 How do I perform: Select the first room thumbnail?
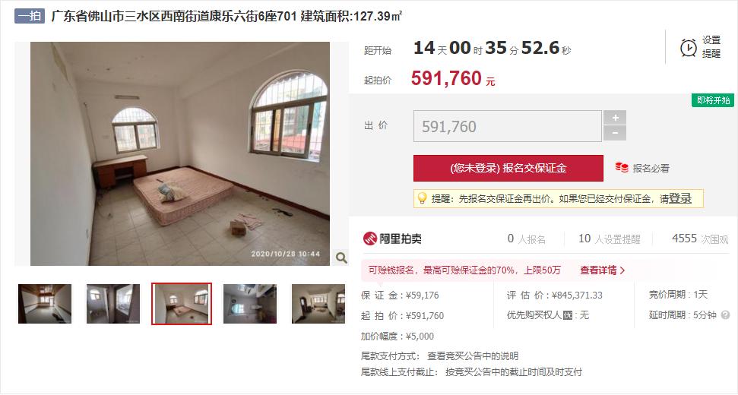(x=45, y=304)
